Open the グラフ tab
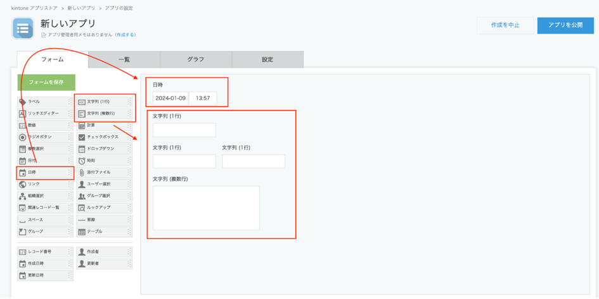The height and width of the screenshot is (299, 599). coord(196,59)
